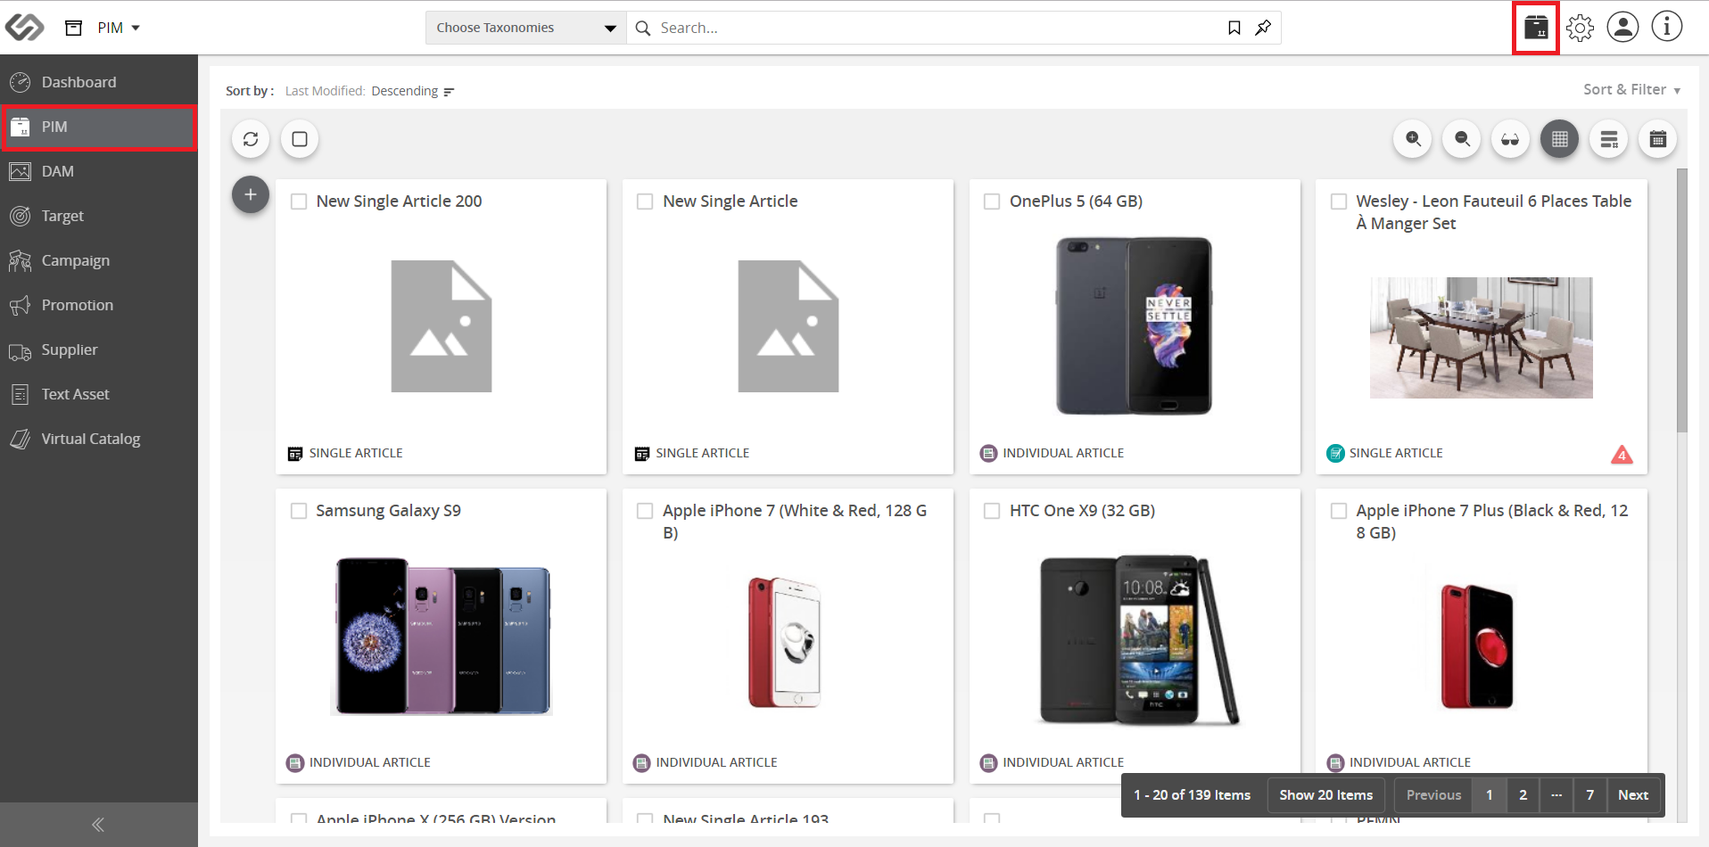Open Promotion in the sidebar

99,305
